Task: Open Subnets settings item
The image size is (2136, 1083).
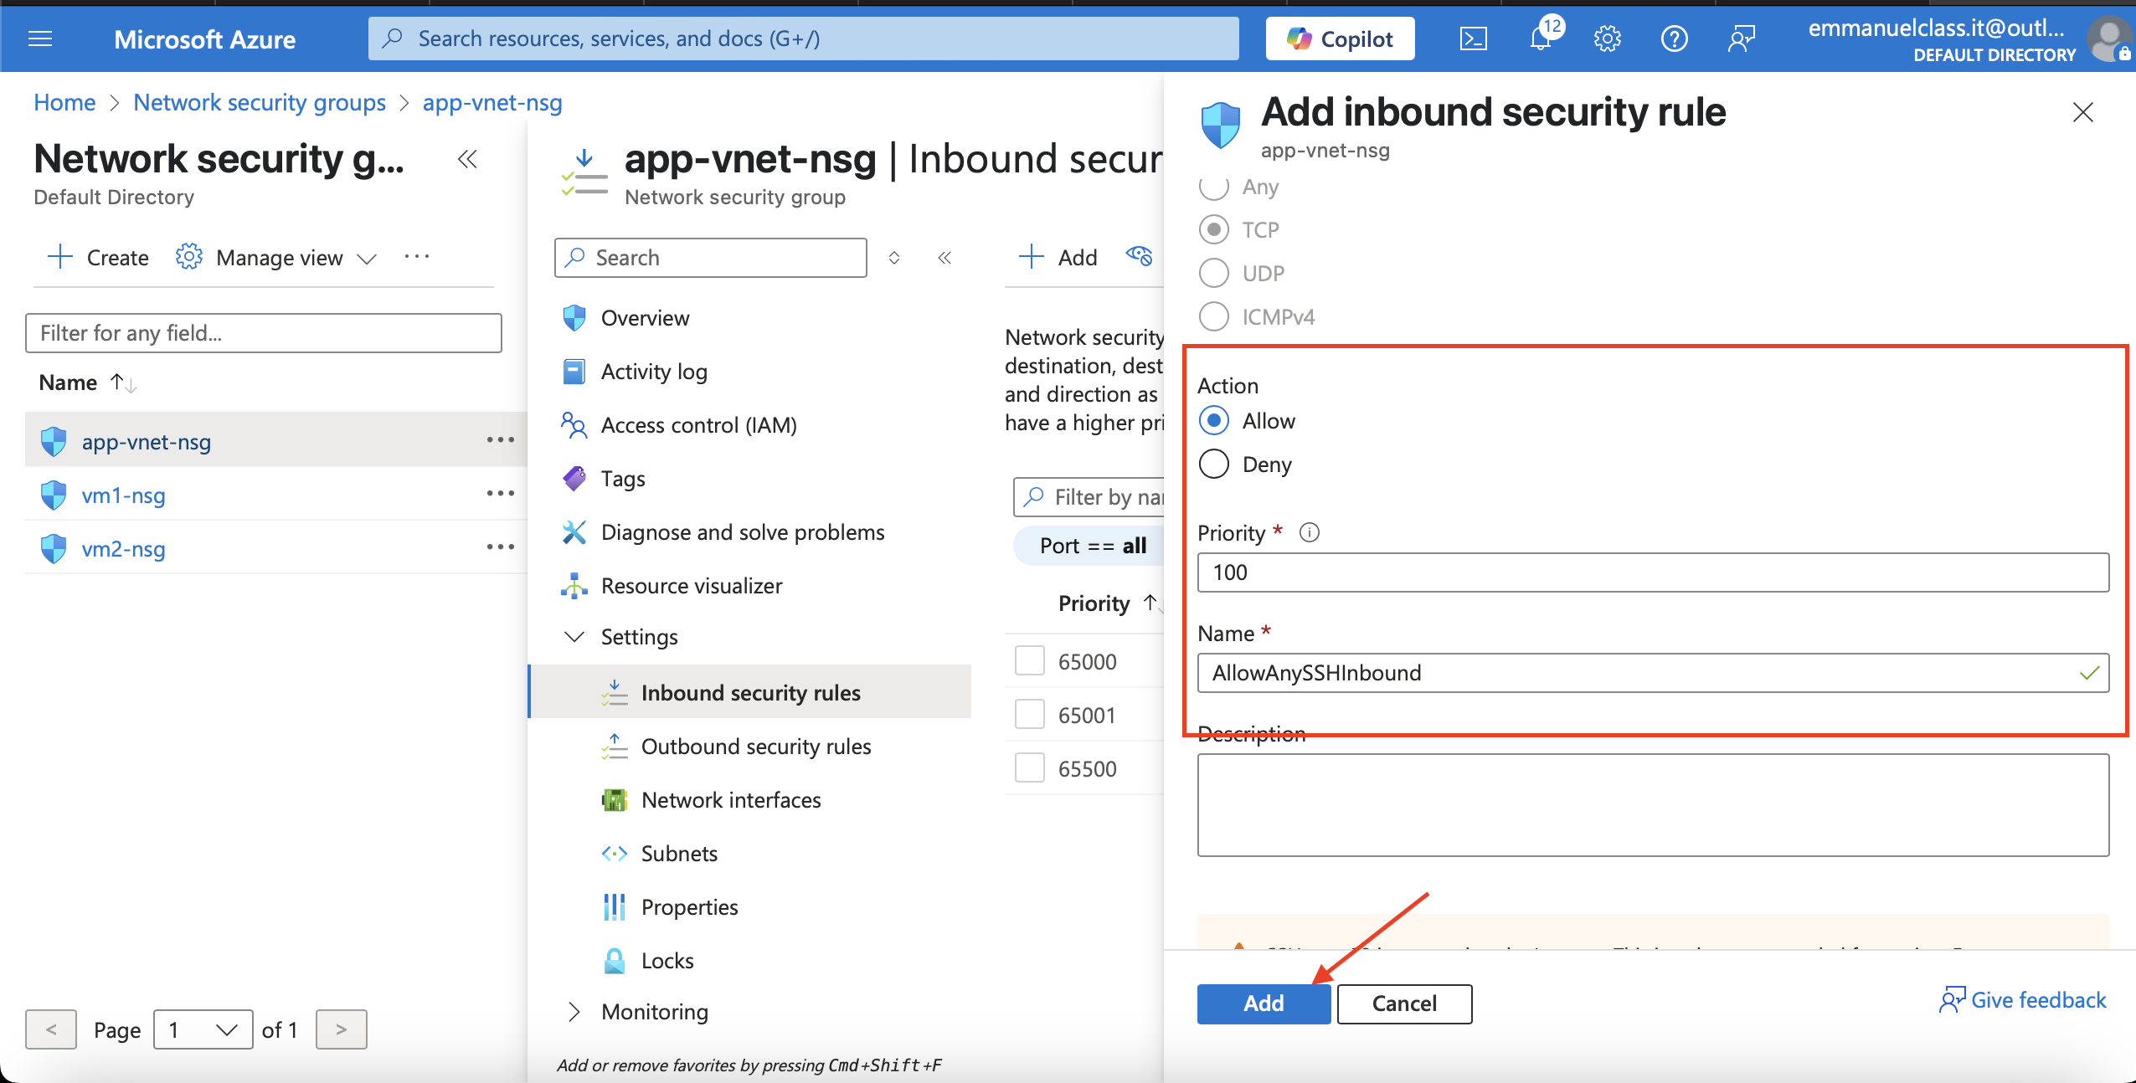Action: (x=679, y=854)
